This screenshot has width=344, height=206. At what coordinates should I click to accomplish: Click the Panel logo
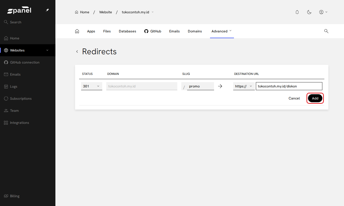tap(19, 11)
